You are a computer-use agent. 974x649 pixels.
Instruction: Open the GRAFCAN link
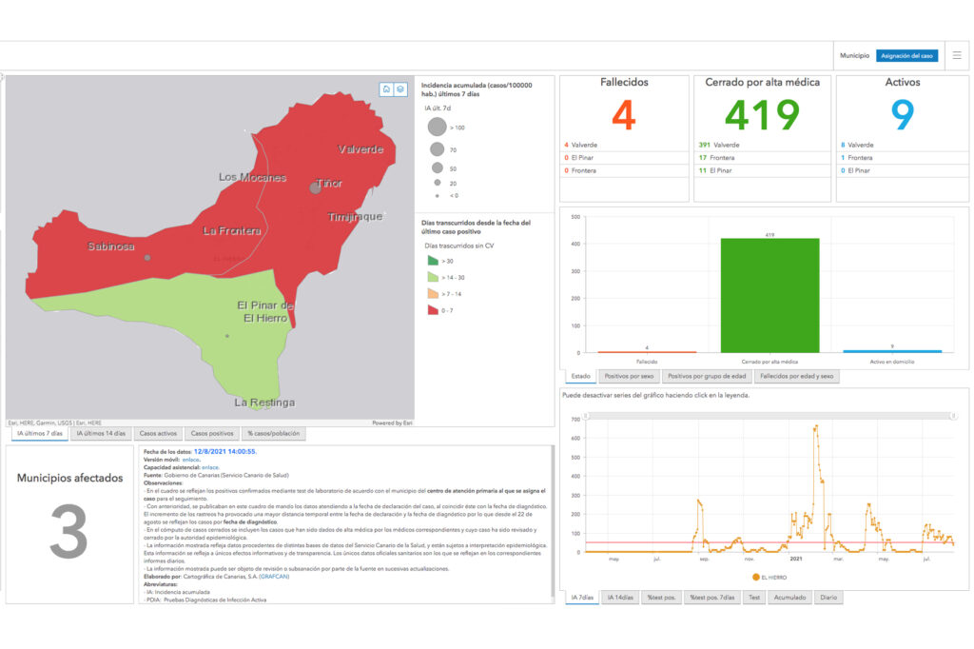(x=272, y=577)
